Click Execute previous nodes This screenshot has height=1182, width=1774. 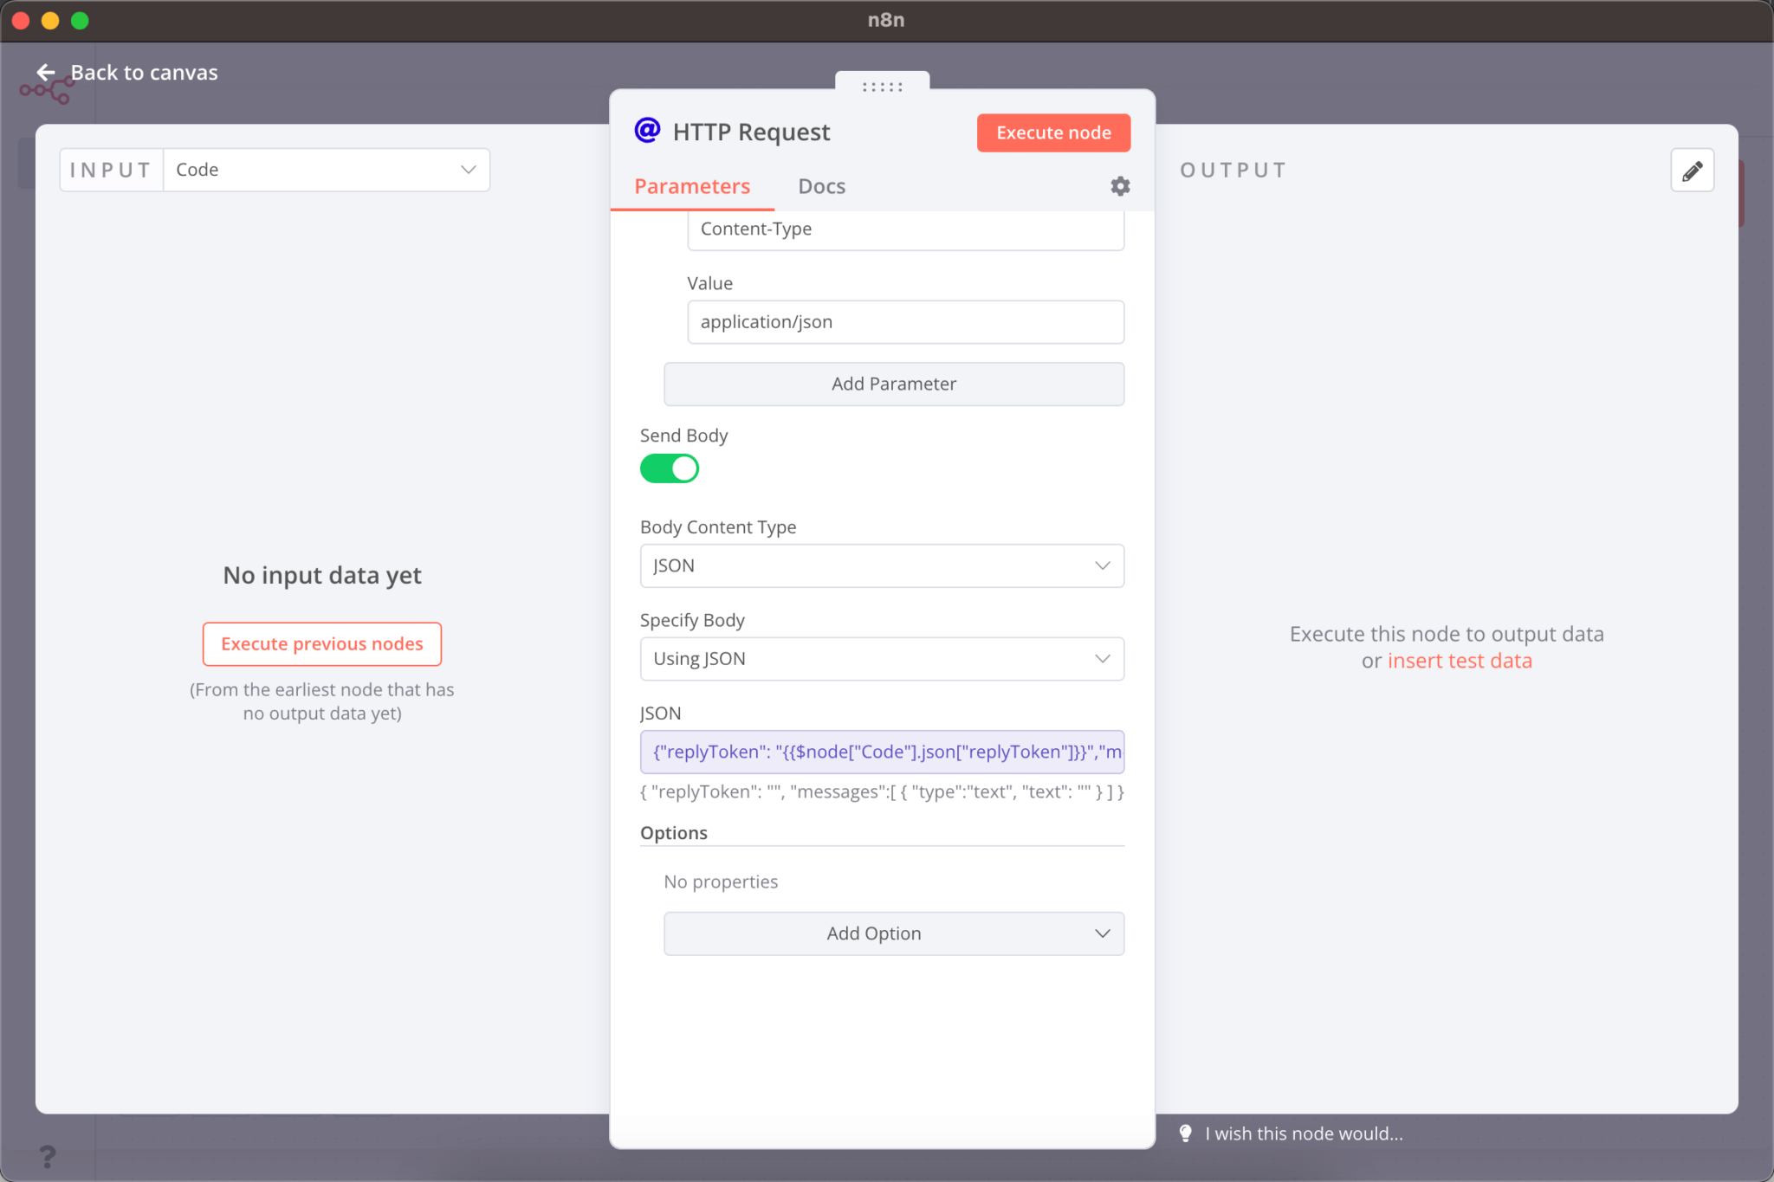321,643
